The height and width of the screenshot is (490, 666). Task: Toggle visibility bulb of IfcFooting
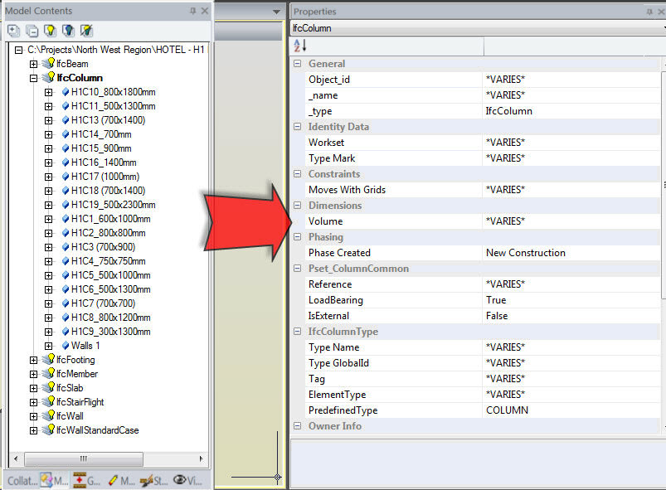[x=49, y=359]
